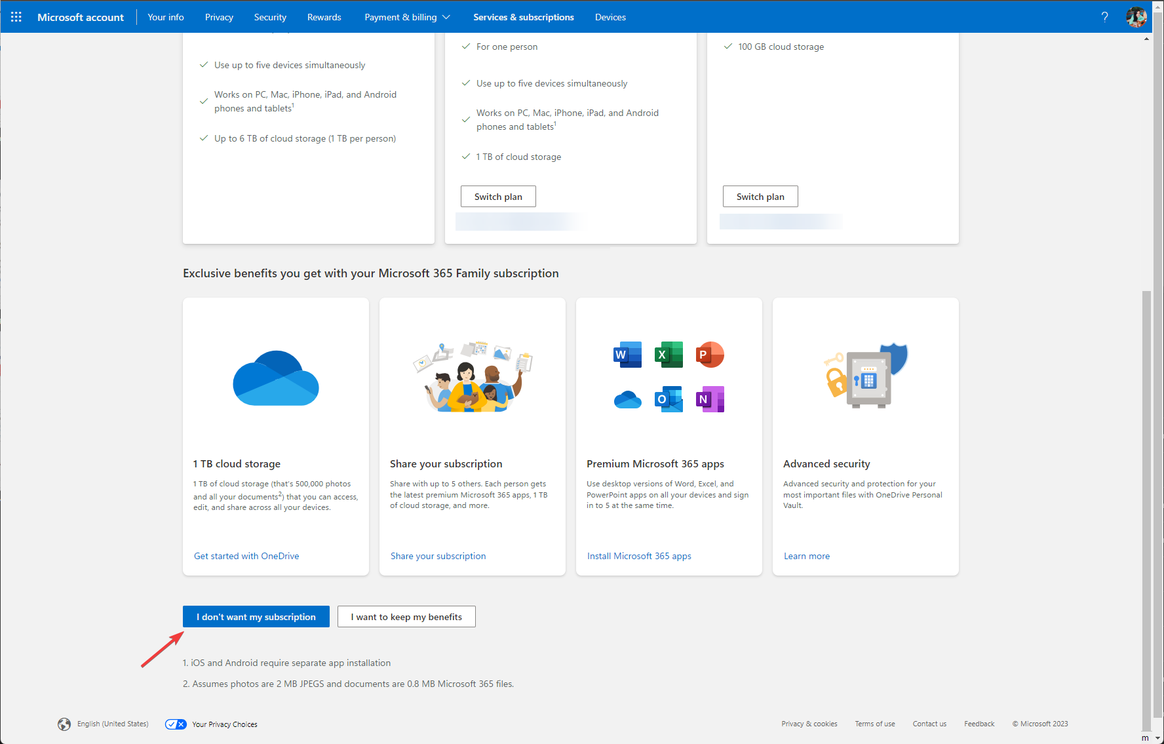Click the scrollbar down arrow
Image resolution: width=1164 pixels, height=744 pixels.
[x=1158, y=738]
